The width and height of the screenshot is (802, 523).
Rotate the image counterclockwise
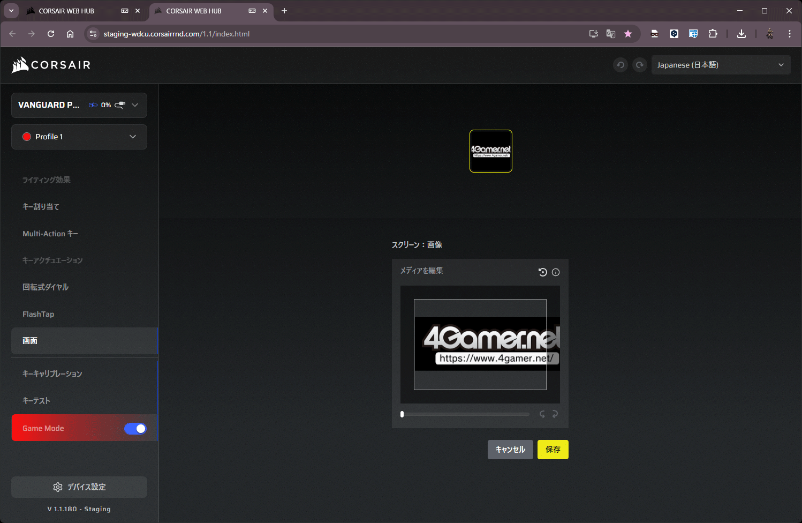pos(542,414)
